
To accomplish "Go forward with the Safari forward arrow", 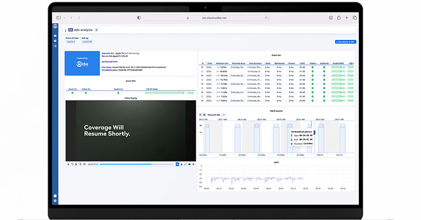I will (79, 18).
